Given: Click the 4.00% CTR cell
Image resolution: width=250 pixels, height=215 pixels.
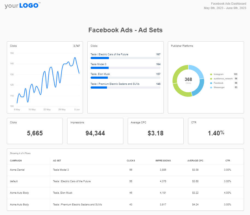Looking at the screenshot, I should point(228,193).
